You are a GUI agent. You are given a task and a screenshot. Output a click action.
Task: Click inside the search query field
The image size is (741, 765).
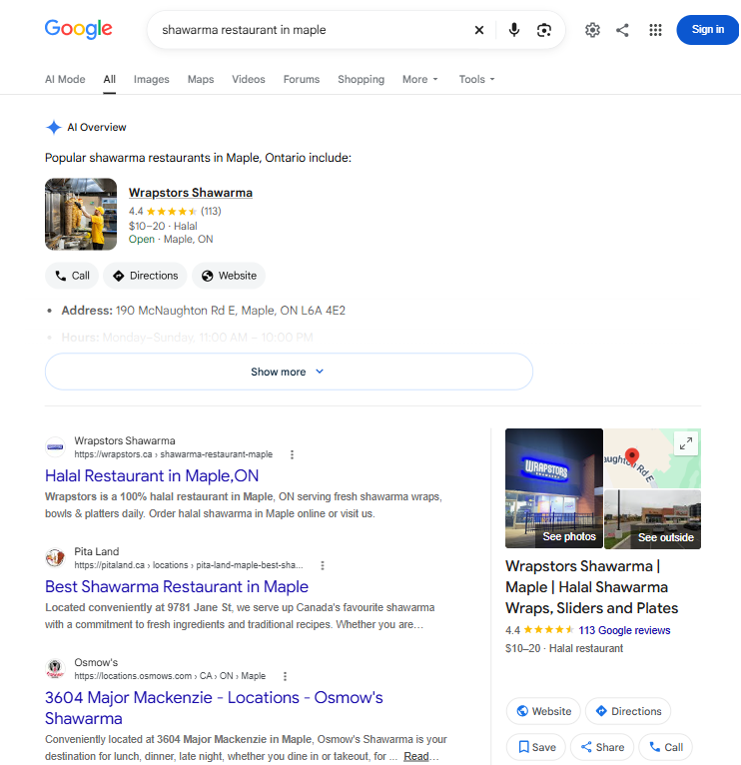tap(313, 30)
